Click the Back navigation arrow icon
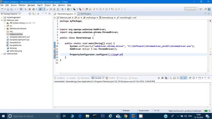The height and width of the screenshot is (119, 212). (x=116, y=9)
